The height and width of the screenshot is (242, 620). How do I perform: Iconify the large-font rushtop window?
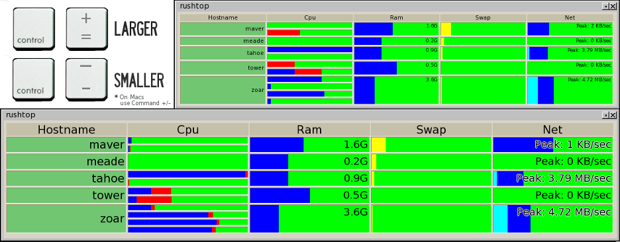(606, 115)
